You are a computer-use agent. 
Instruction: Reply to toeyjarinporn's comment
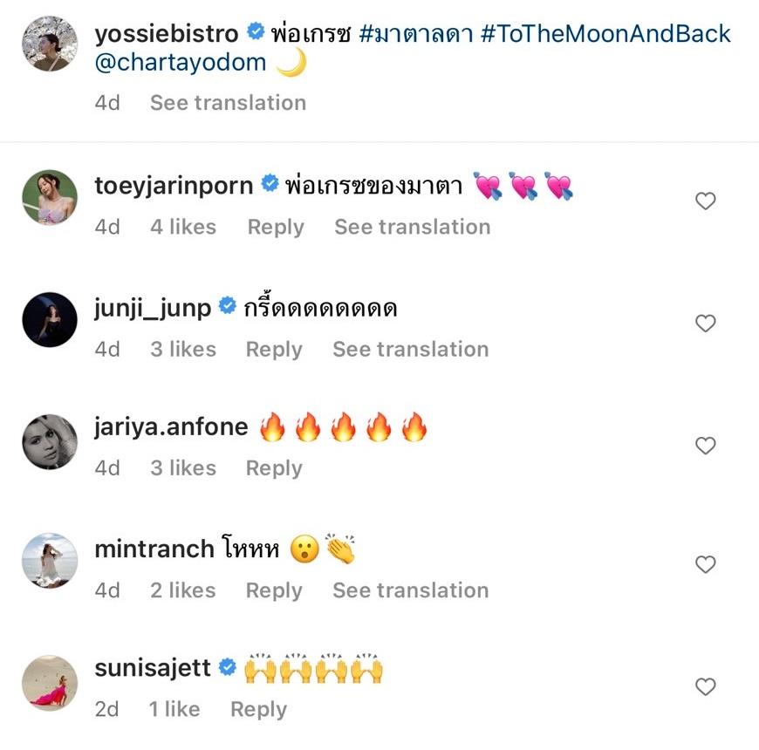click(276, 227)
